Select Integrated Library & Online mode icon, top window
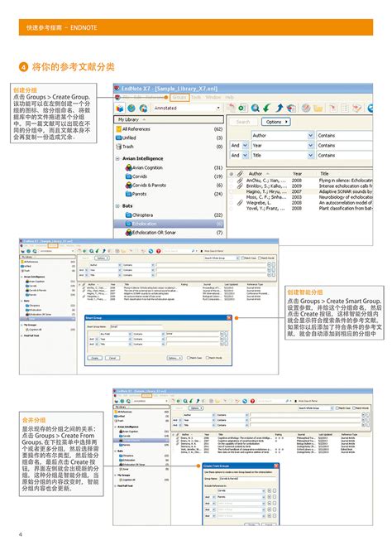This screenshot has height=555, width=392. (144, 109)
